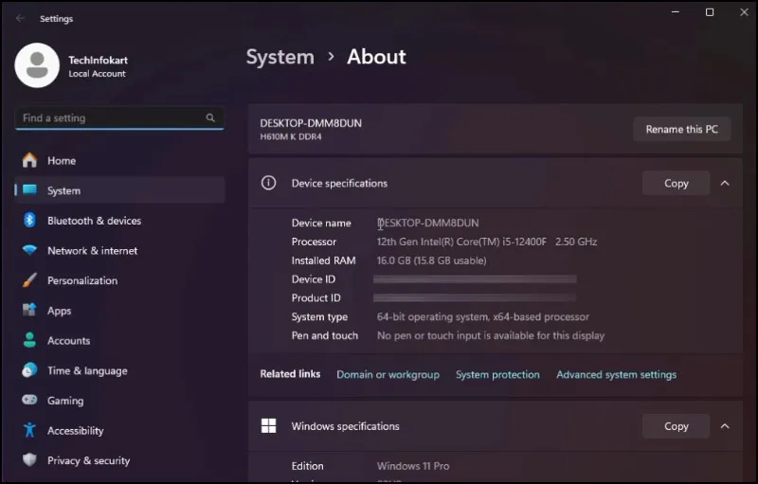Image resolution: width=758 pixels, height=484 pixels.
Task: Click the Windows logo beside Windows specifications
Action: tap(268, 425)
